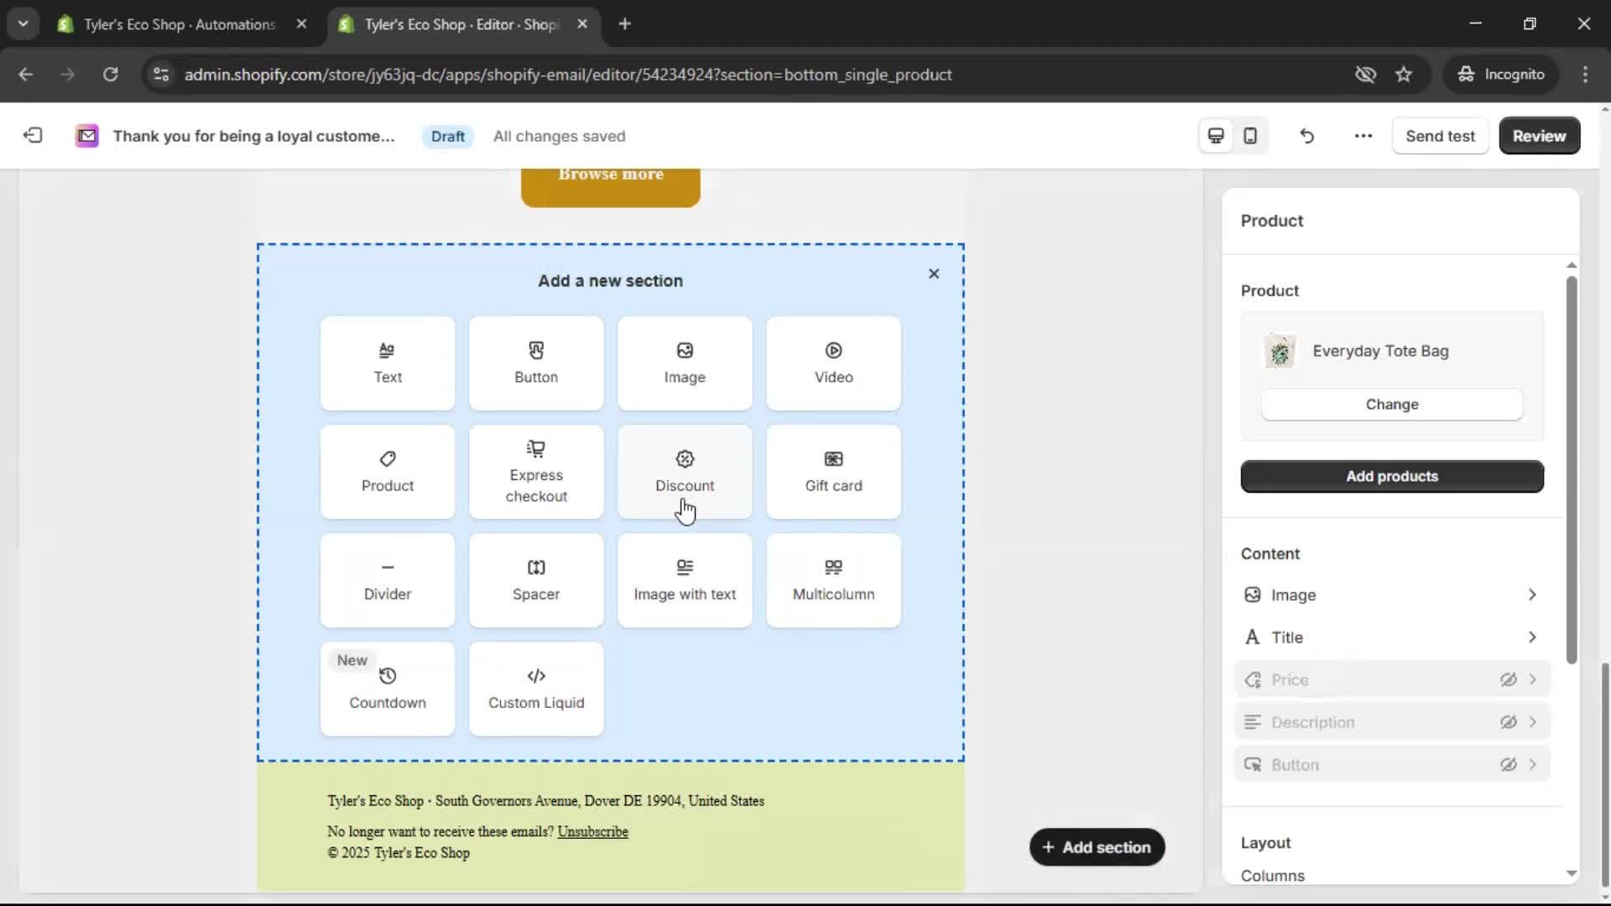Insert an Express checkout section
Viewport: 1611px width, 906px height.
point(535,471)
